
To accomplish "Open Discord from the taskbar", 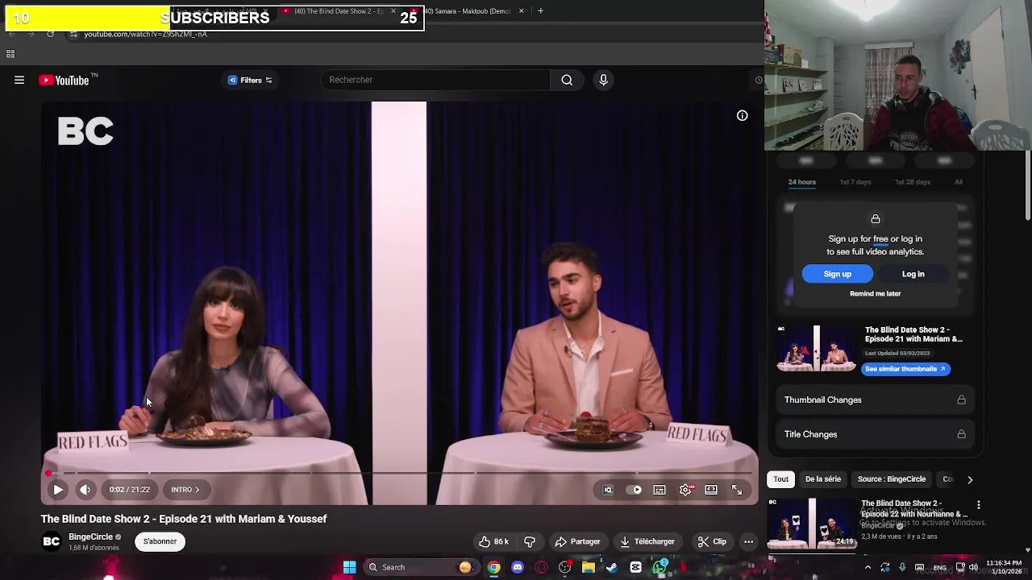I will pyautogui.click(x=518, y=567).
